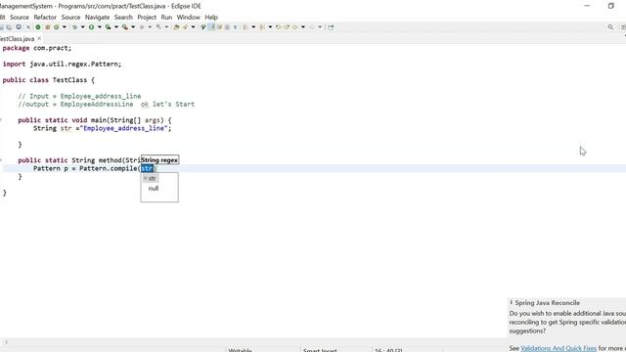The image size is (626, 352).
Task: Open the Navigate menu
Action: [97, 18]
